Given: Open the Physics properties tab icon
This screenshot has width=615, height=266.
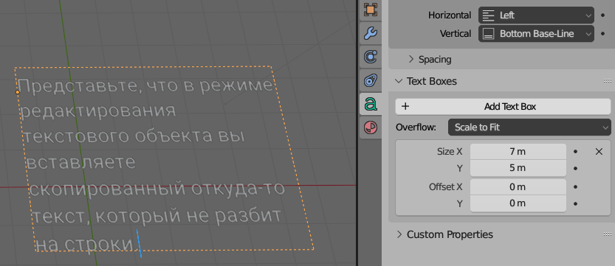Looking at the screenshot, I should coord(371,57).
